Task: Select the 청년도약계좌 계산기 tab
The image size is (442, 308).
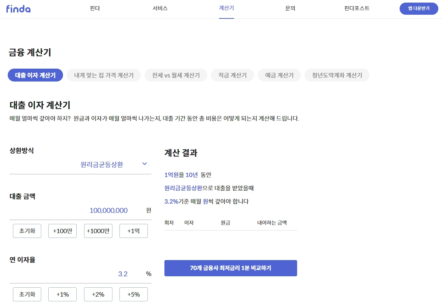Action: (337, 75)
